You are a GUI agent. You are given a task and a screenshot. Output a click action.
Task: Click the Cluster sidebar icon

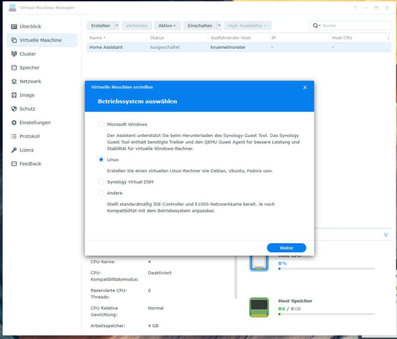click(14, 54)
